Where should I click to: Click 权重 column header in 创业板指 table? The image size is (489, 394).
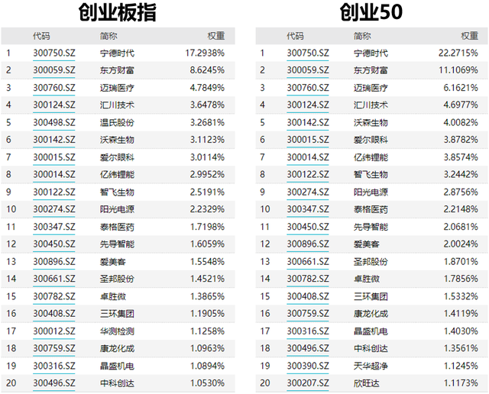click(216, 36)
